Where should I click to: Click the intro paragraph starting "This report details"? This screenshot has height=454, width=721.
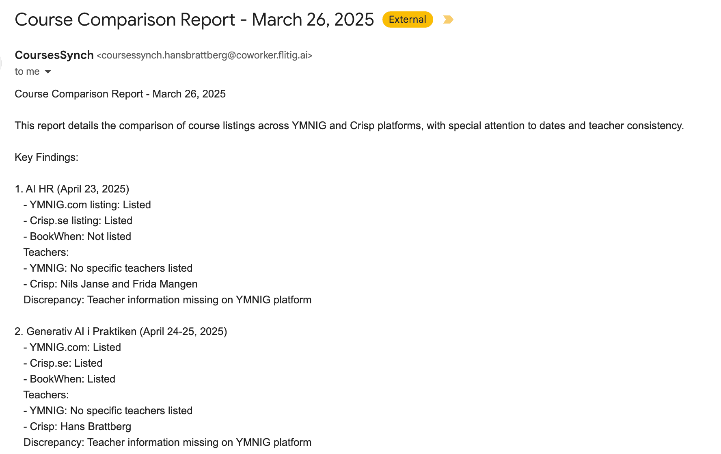349,125
